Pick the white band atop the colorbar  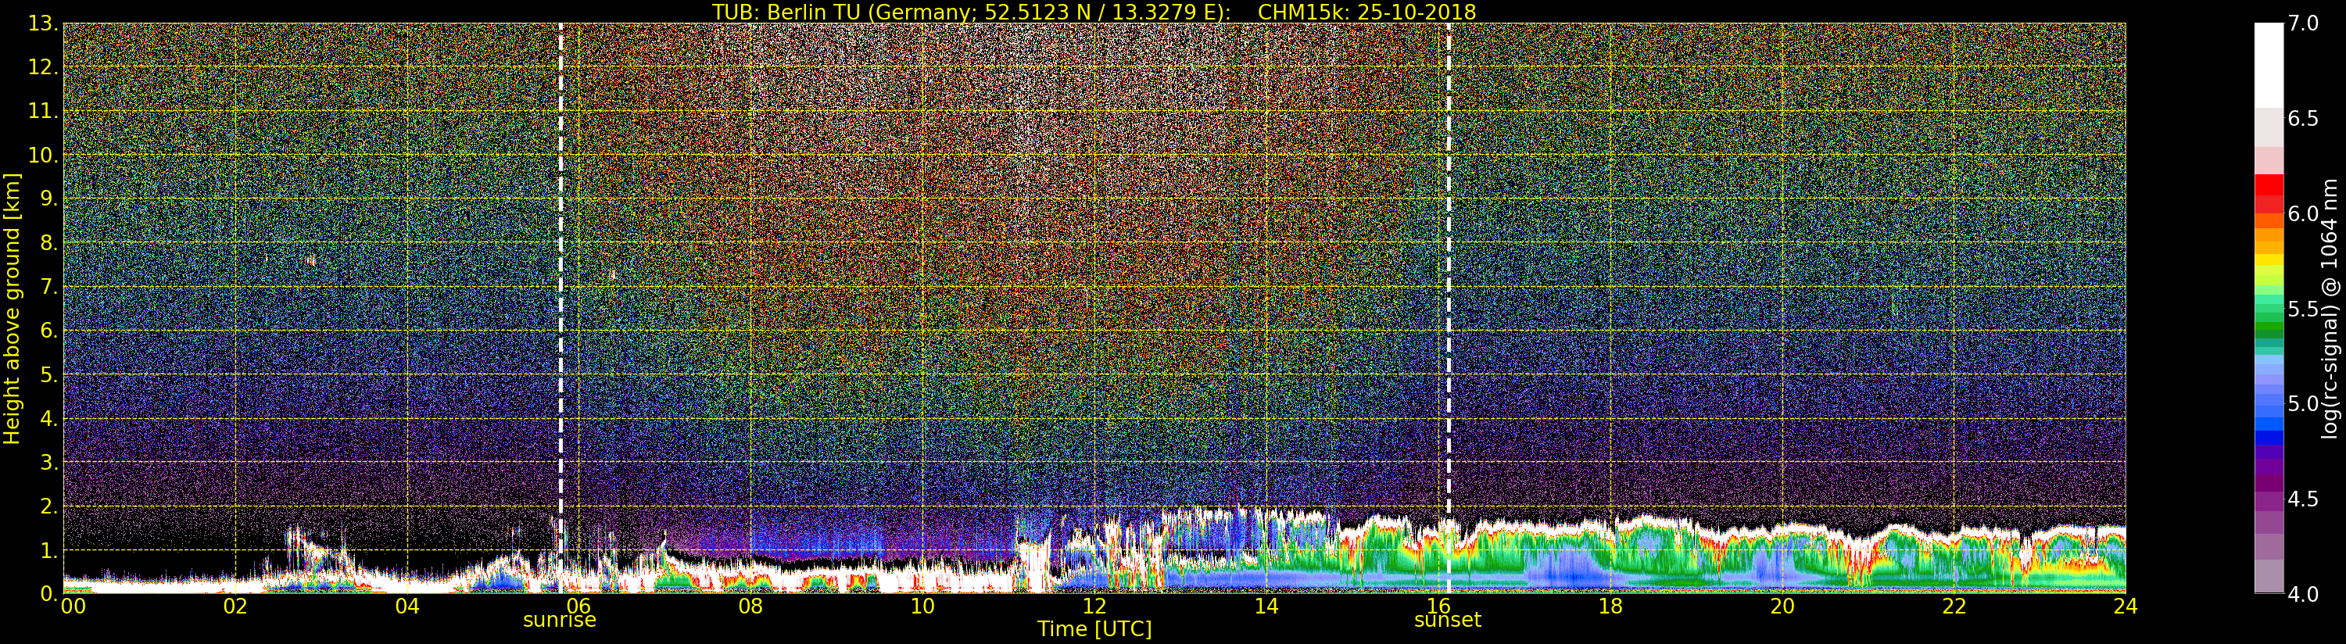[2269, 66]
